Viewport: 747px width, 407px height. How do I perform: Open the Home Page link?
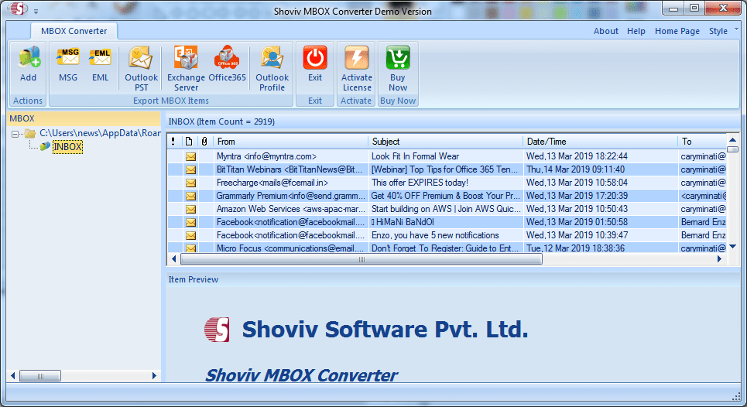pos(677,31)
